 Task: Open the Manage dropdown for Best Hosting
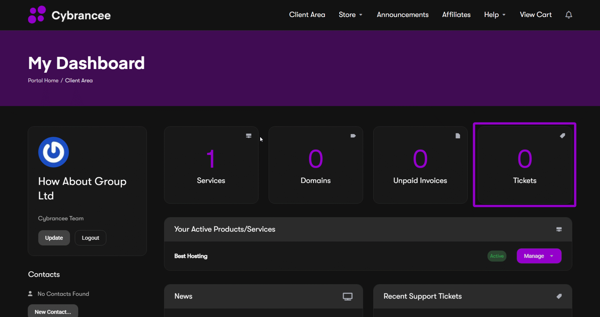539,256
